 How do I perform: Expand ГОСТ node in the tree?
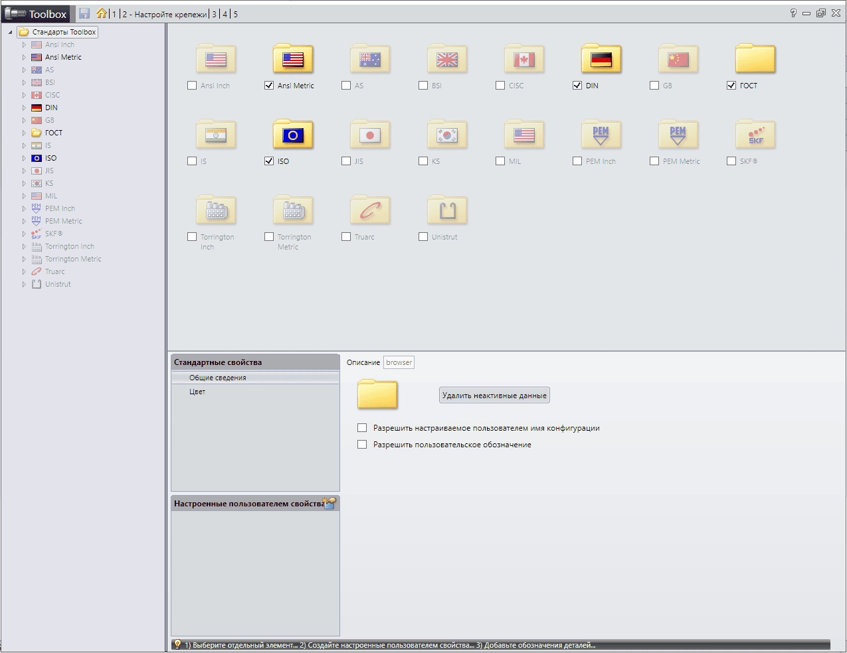(x=24, y=133)
